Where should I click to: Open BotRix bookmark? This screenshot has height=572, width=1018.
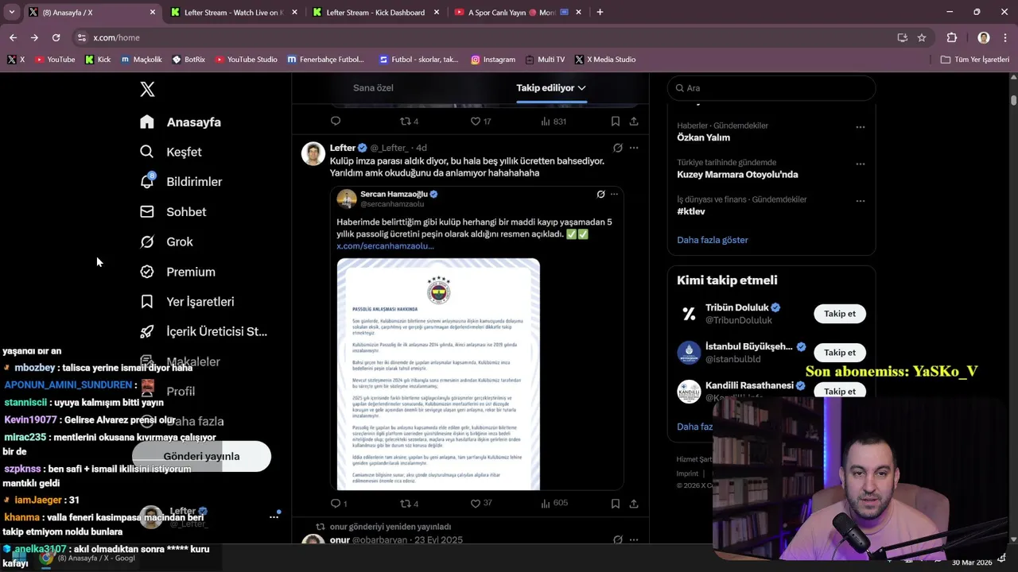(188, 60)
